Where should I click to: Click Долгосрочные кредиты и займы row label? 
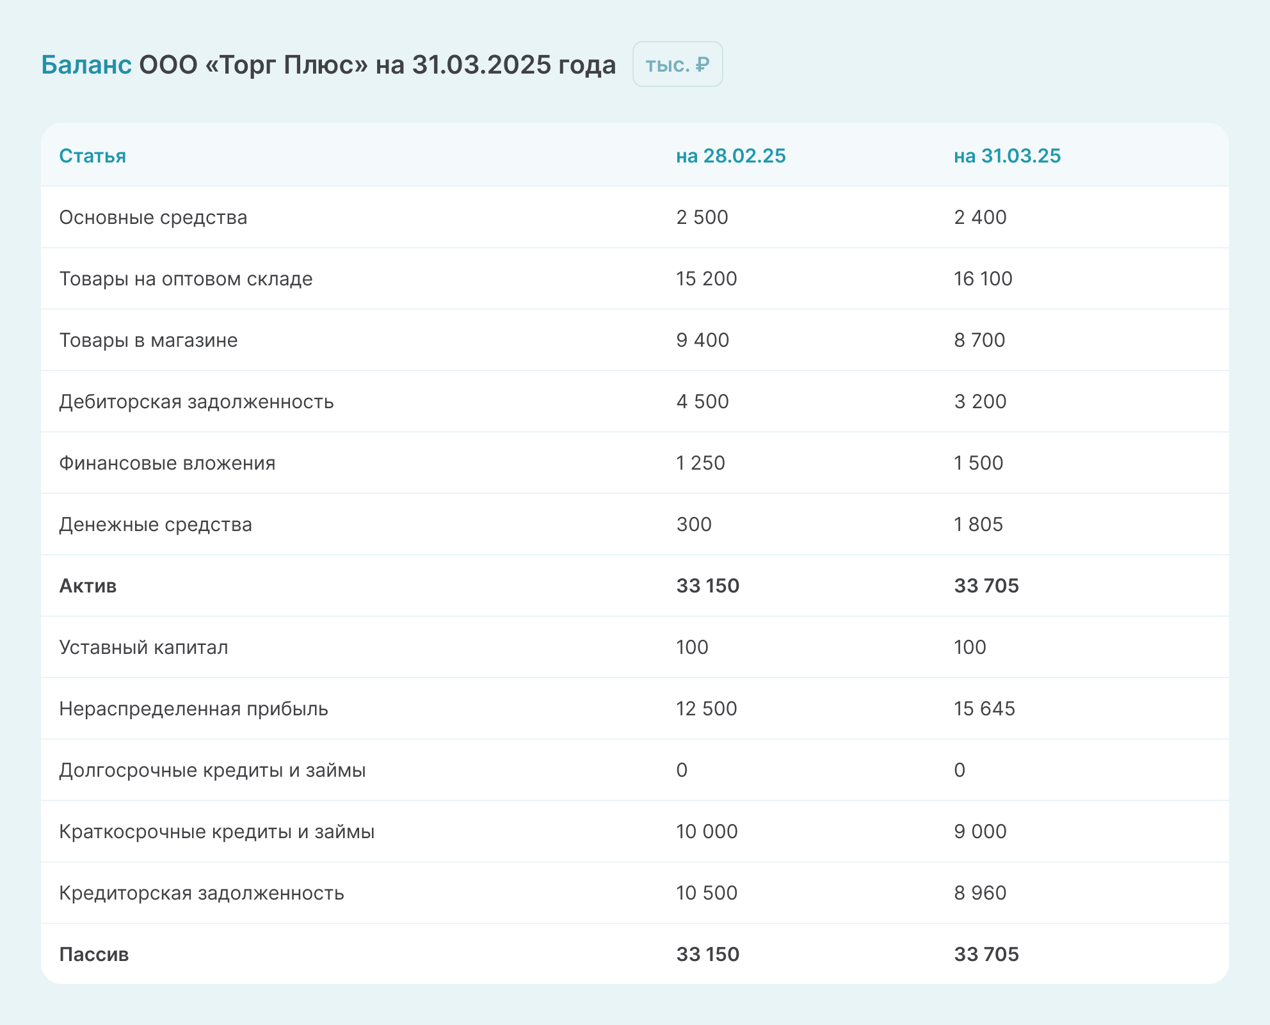coord(212,770)
